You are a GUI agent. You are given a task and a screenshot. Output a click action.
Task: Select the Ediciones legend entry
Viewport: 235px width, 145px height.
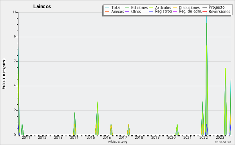pos(136,8)
